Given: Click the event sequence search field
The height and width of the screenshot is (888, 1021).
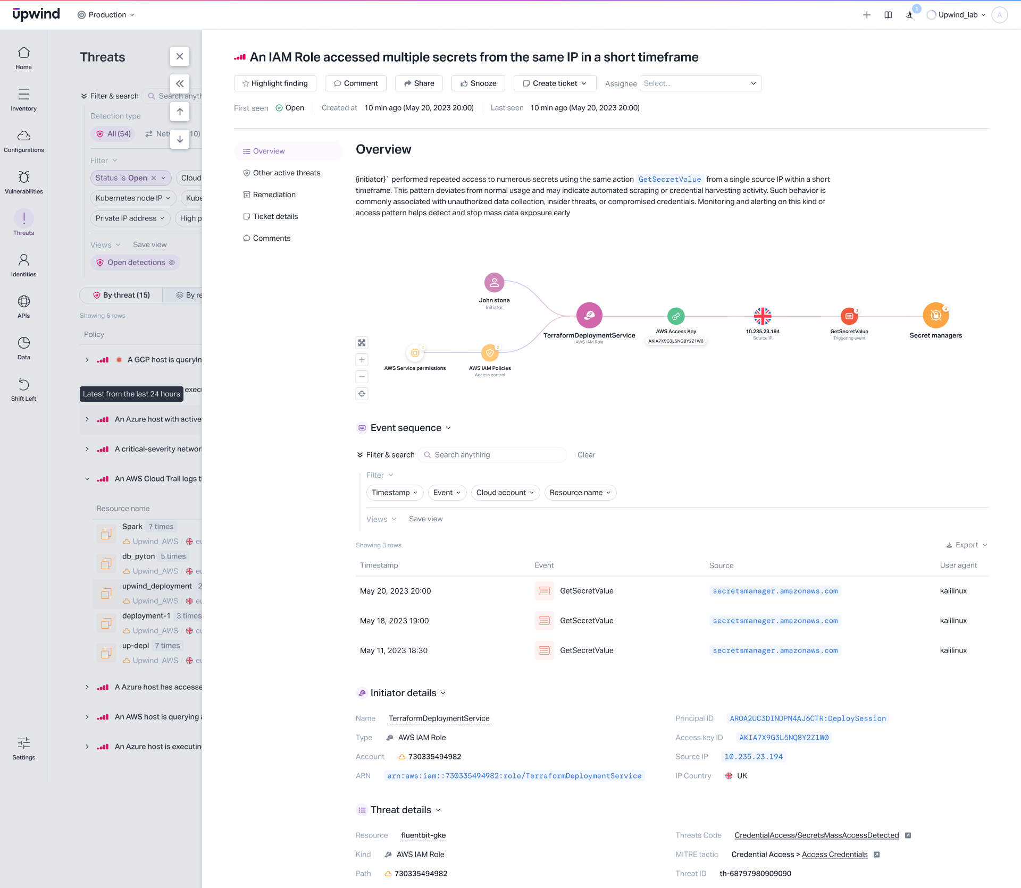Looking at the screenshot, I should click(492, 455).
